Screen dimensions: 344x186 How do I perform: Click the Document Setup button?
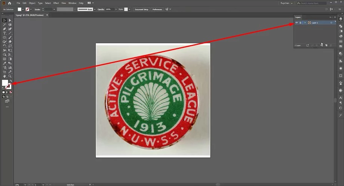pyautogui.click(x=141, y=9)
